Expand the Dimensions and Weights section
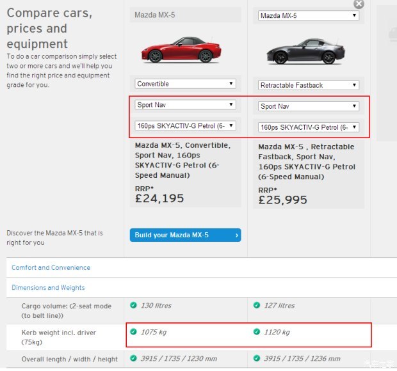Screen dimensions: 397x371 coord(48,288)
